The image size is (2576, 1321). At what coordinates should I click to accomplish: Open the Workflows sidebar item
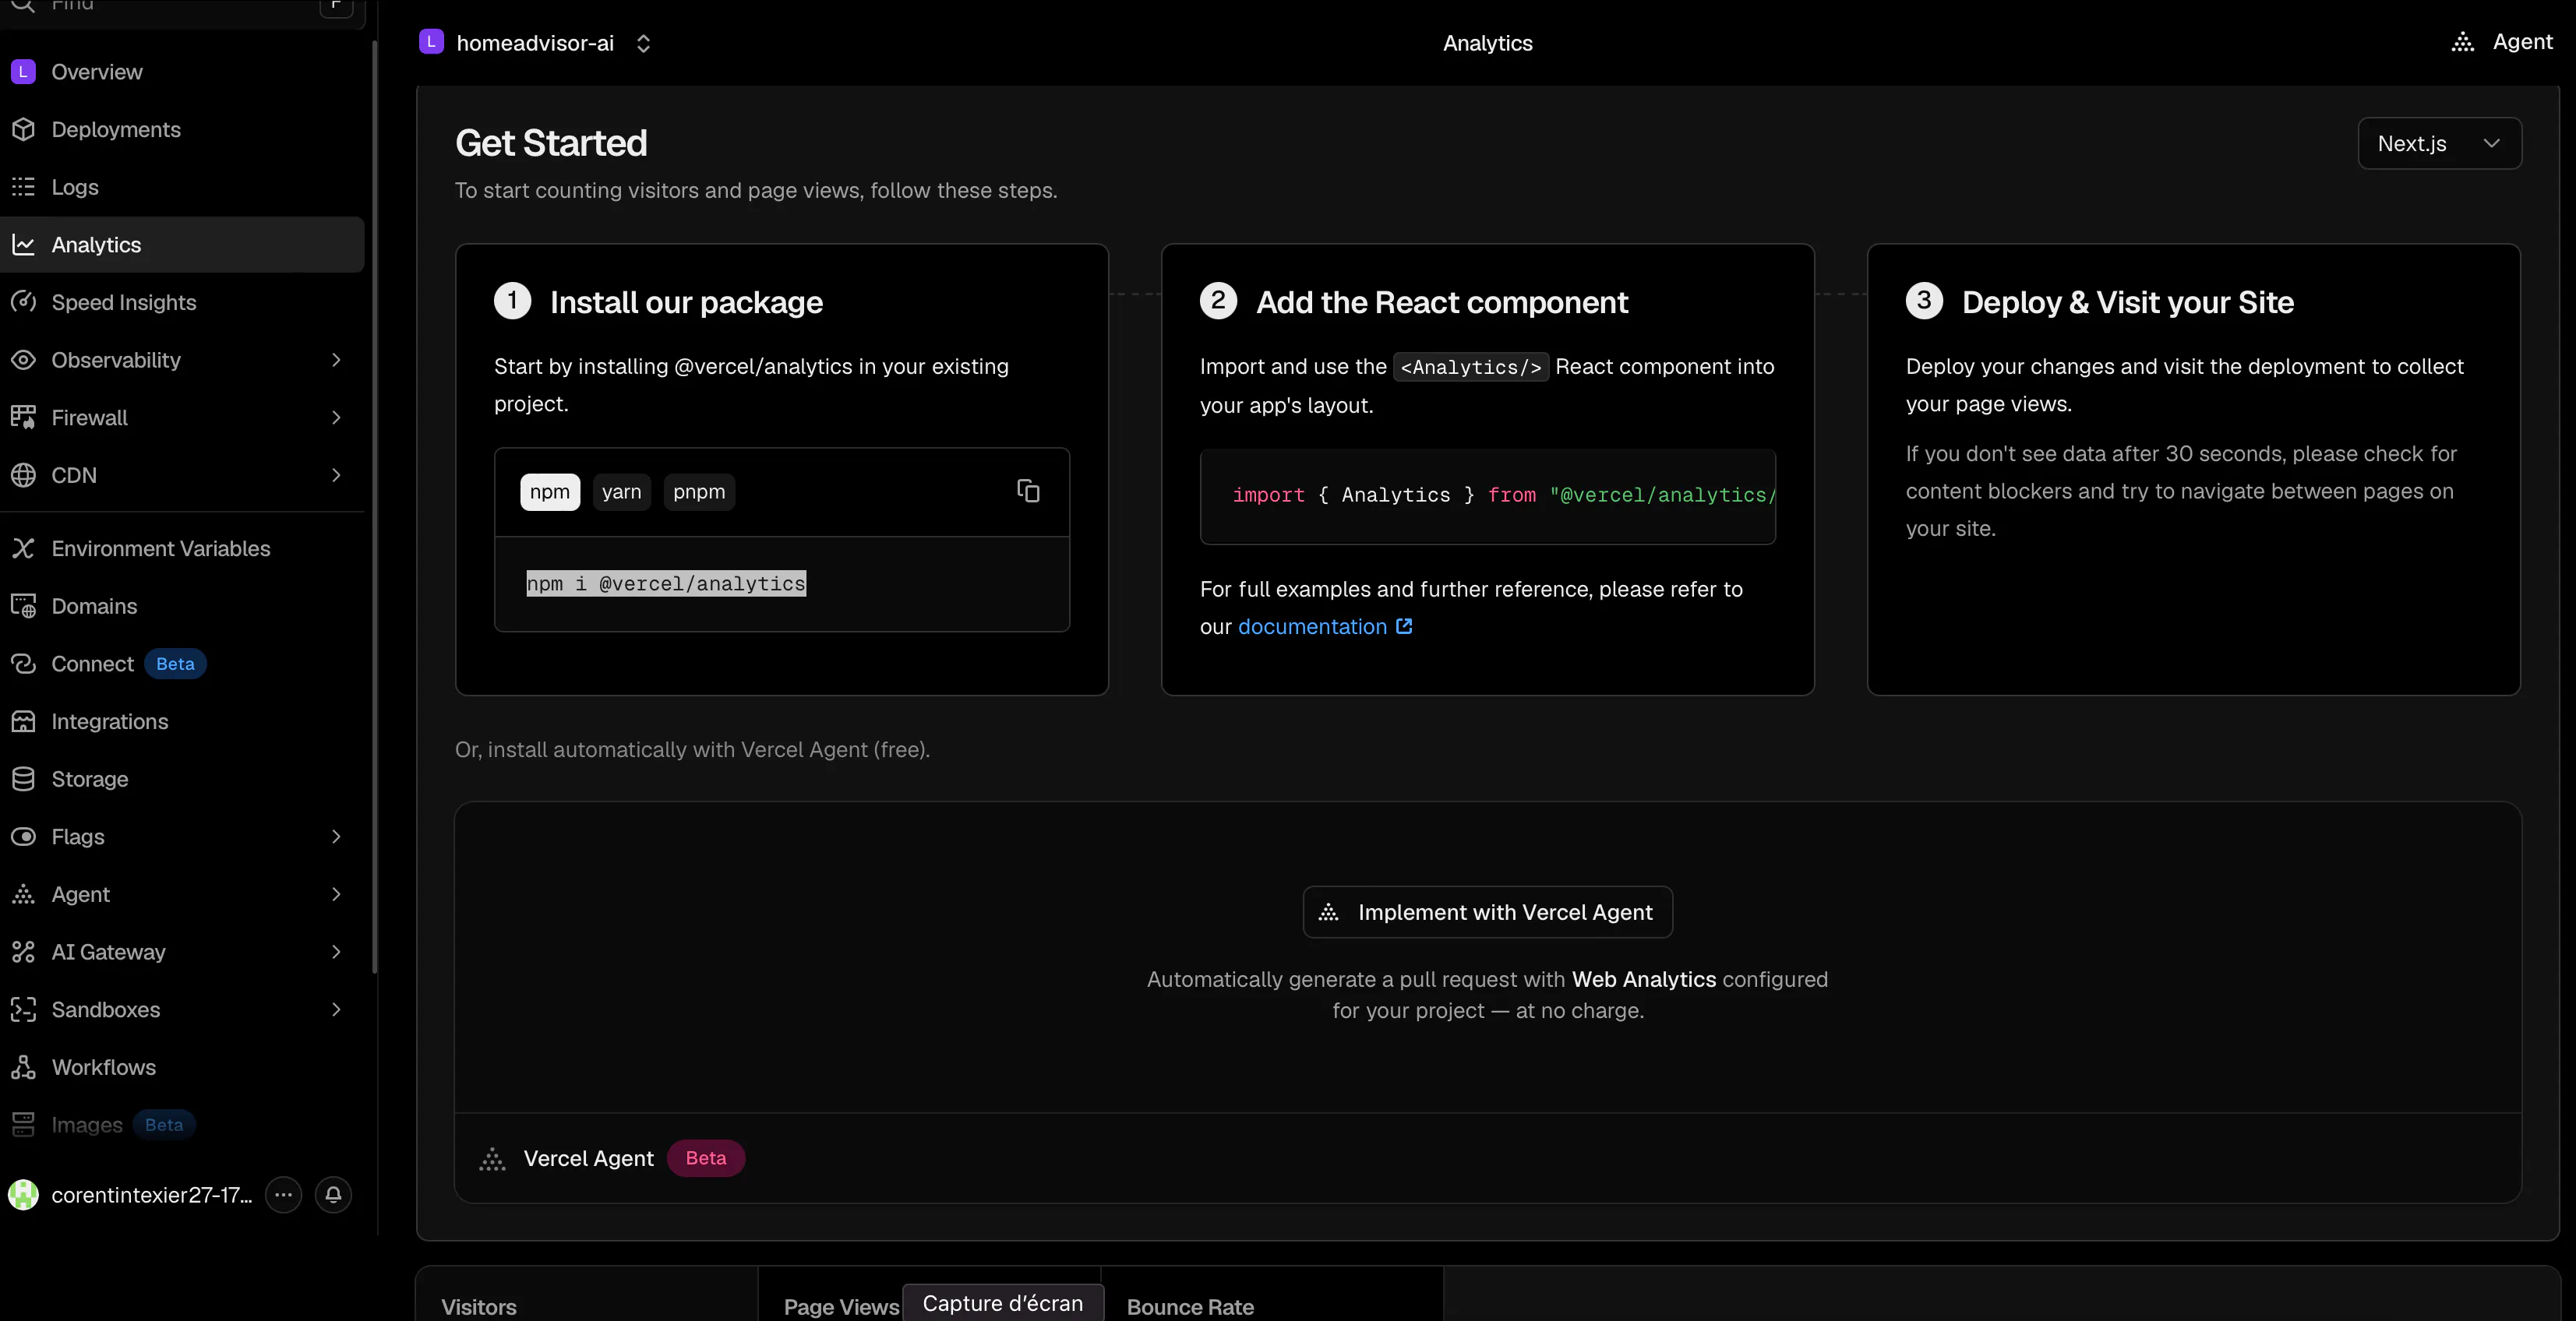click(182, 1067)
